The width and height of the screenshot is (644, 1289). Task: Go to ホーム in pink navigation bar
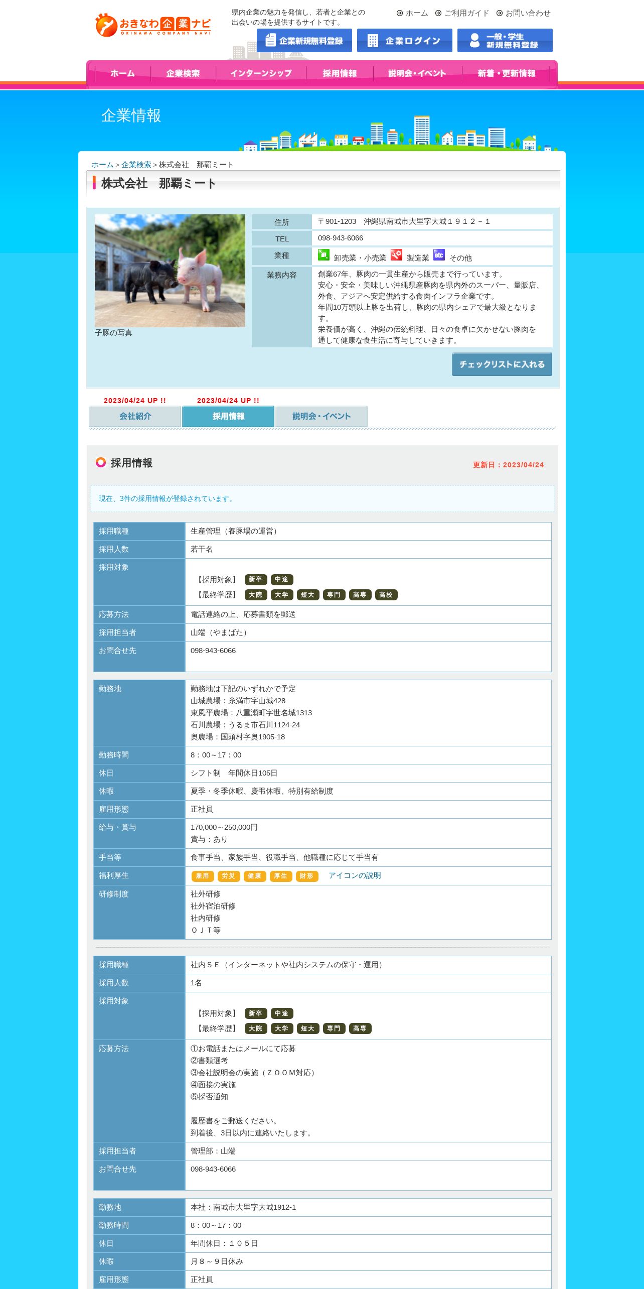(x=123, y=73)
